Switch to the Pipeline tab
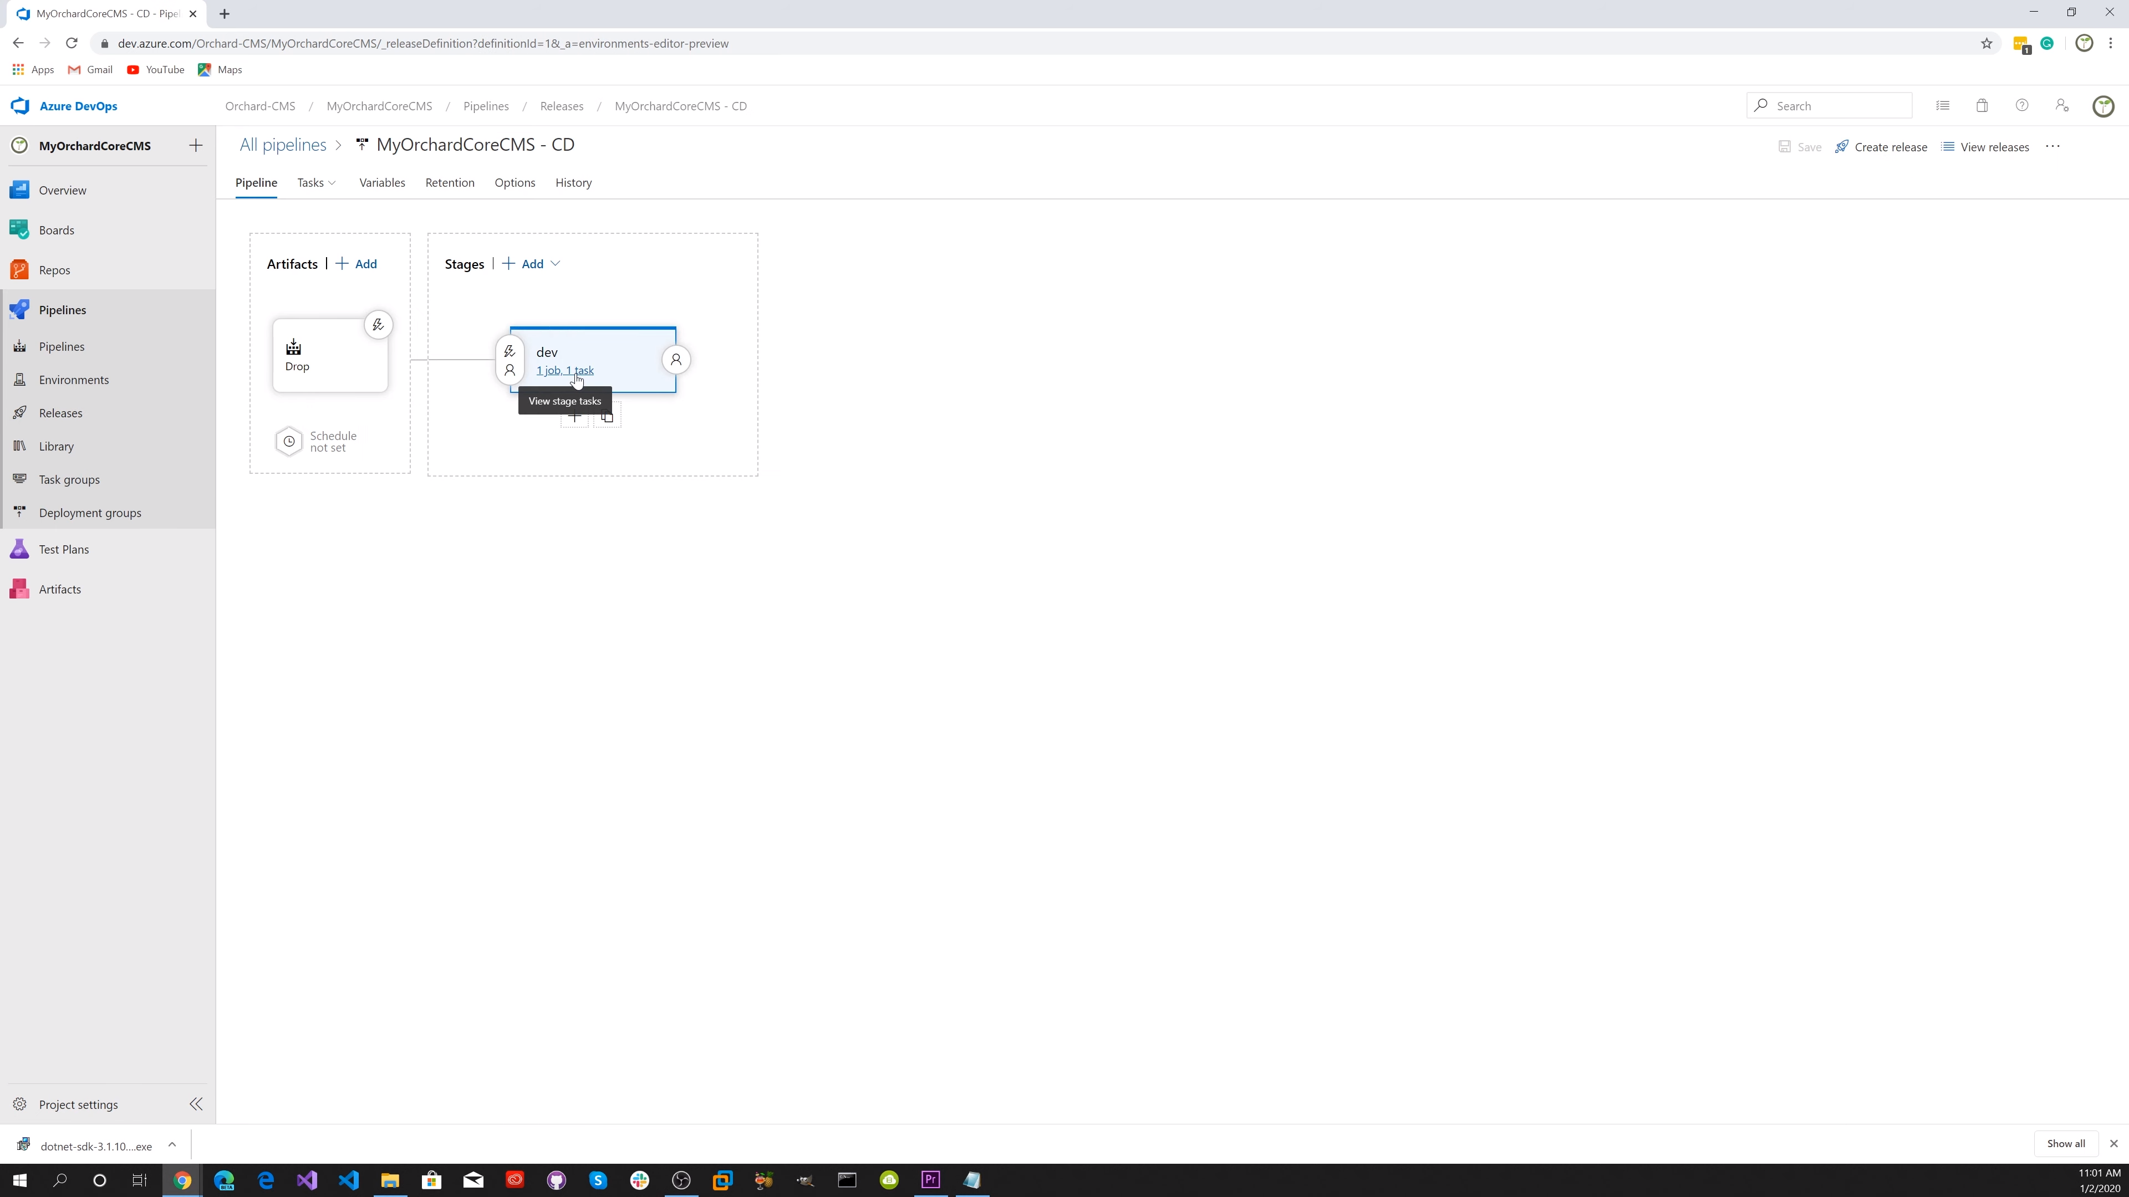The width and height of the screenshot is (2129, 1197). tap(256, 182)
